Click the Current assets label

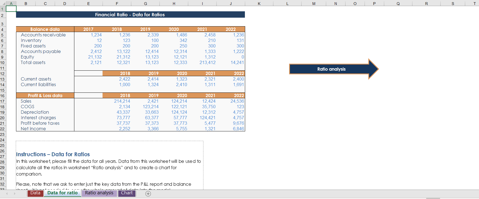tap(36, 79)
